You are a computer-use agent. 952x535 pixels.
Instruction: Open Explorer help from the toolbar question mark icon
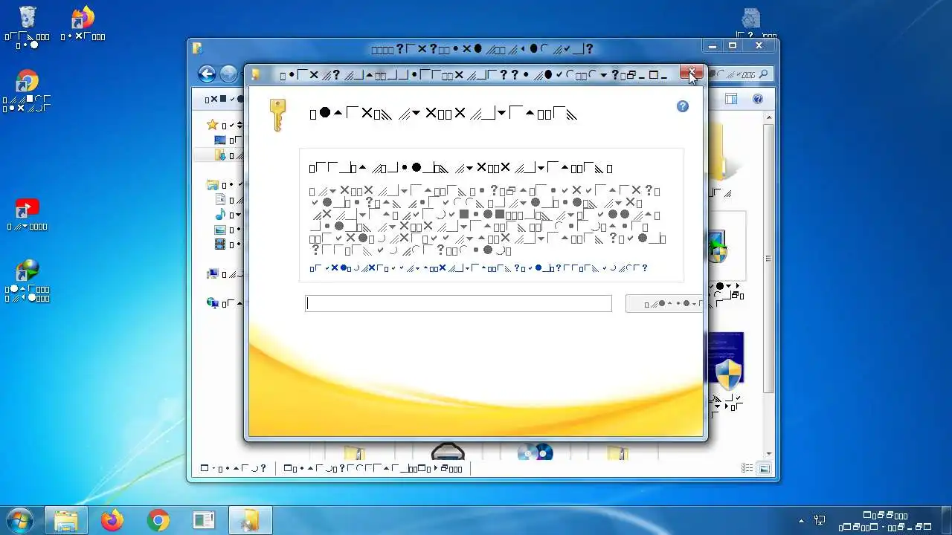(758, 99)
